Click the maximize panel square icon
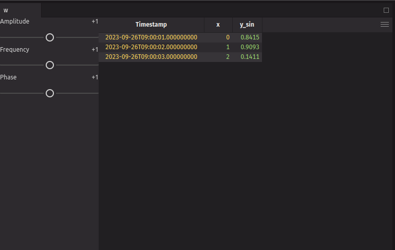The height and width of the screenshot is (250, 395). tap(386, 10)
